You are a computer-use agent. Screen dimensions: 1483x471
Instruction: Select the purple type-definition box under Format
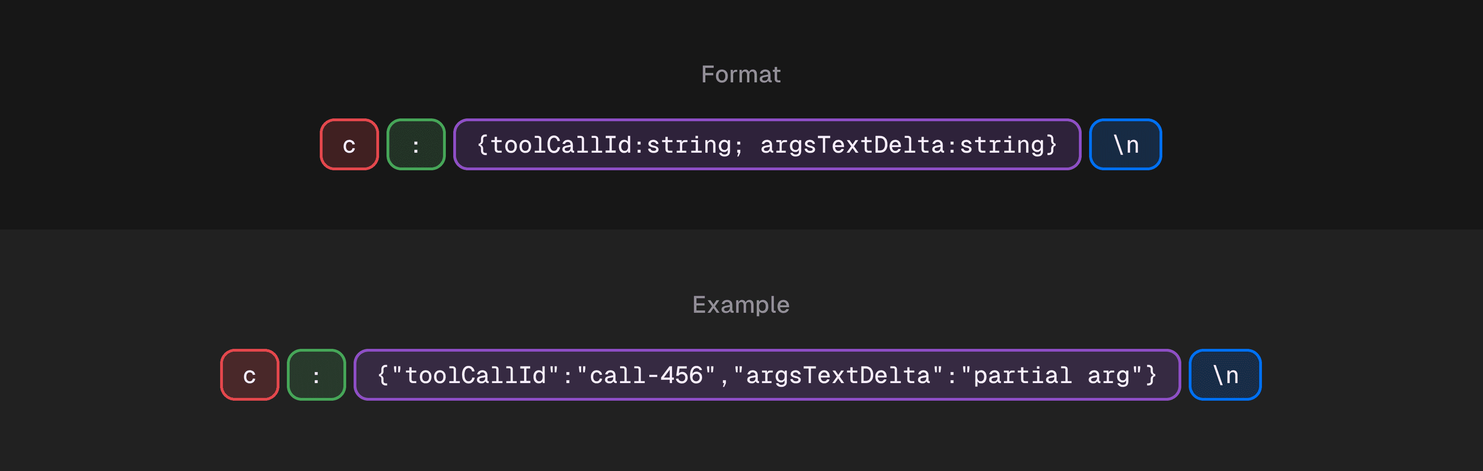(766, 144)
